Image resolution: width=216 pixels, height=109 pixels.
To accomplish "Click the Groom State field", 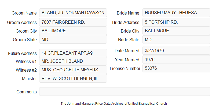I will pyautogui.click(x=73, y=39).
